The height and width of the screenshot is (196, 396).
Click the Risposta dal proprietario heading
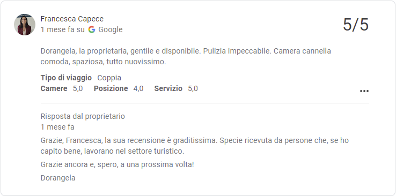83,116
